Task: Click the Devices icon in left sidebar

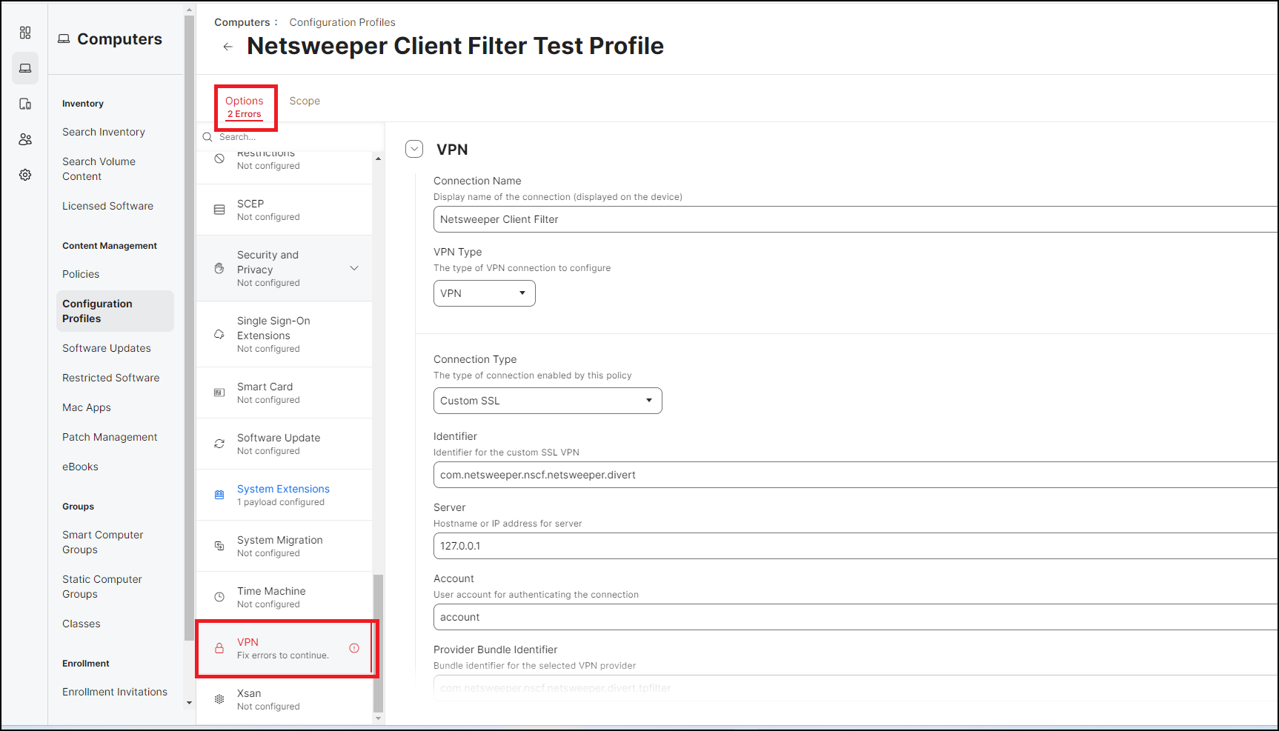Action: pos(25,104)
